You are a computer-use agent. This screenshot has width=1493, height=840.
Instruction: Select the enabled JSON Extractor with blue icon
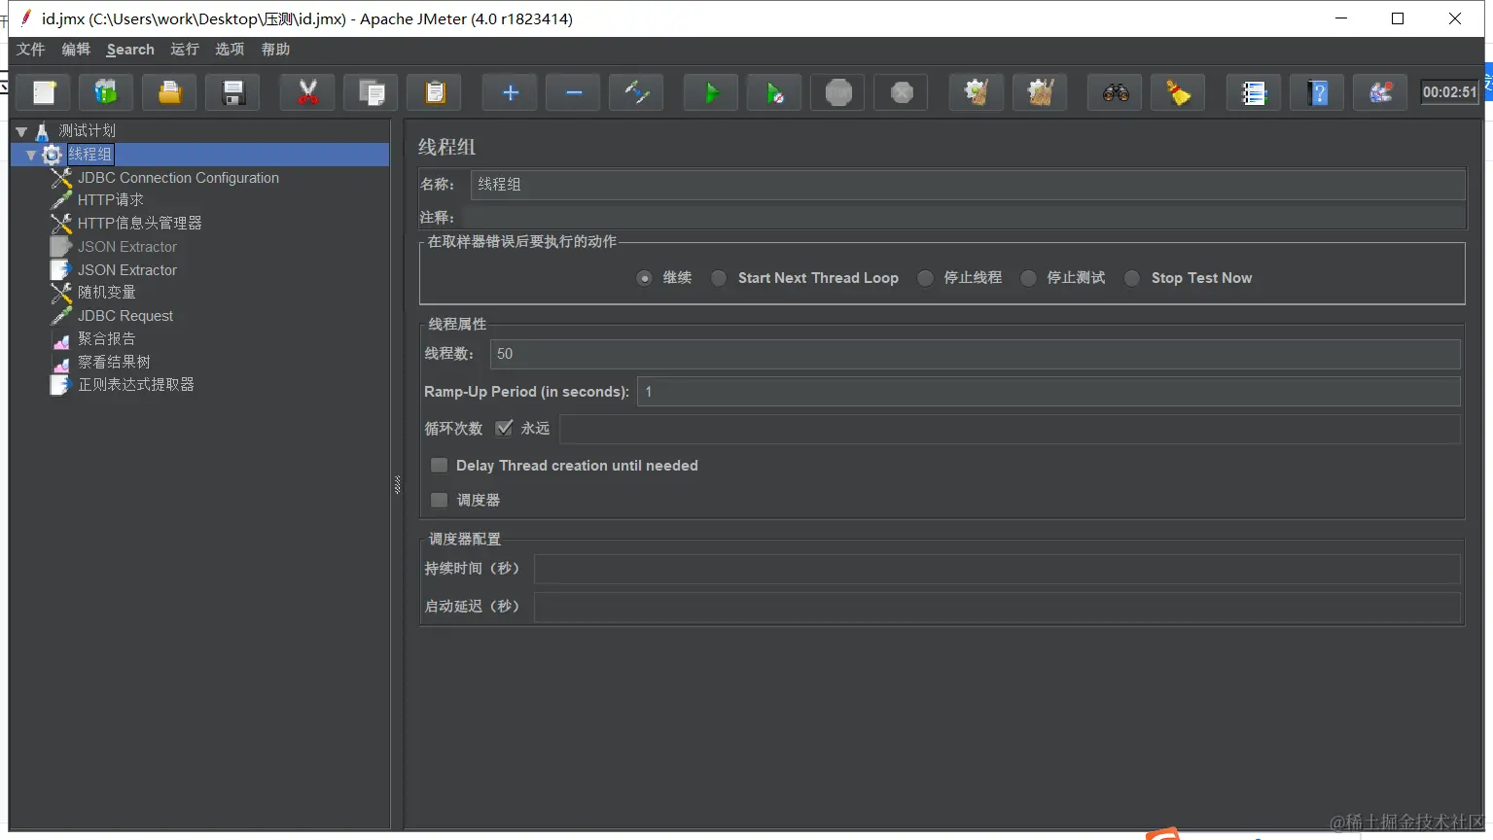127,270
